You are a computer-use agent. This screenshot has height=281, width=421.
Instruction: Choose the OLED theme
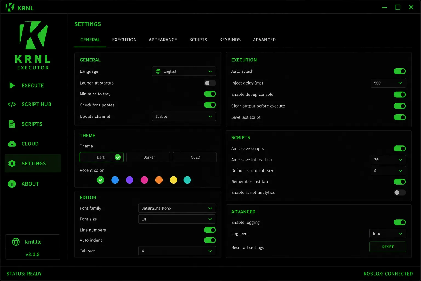pyautogui.click(x=195, y=157)
